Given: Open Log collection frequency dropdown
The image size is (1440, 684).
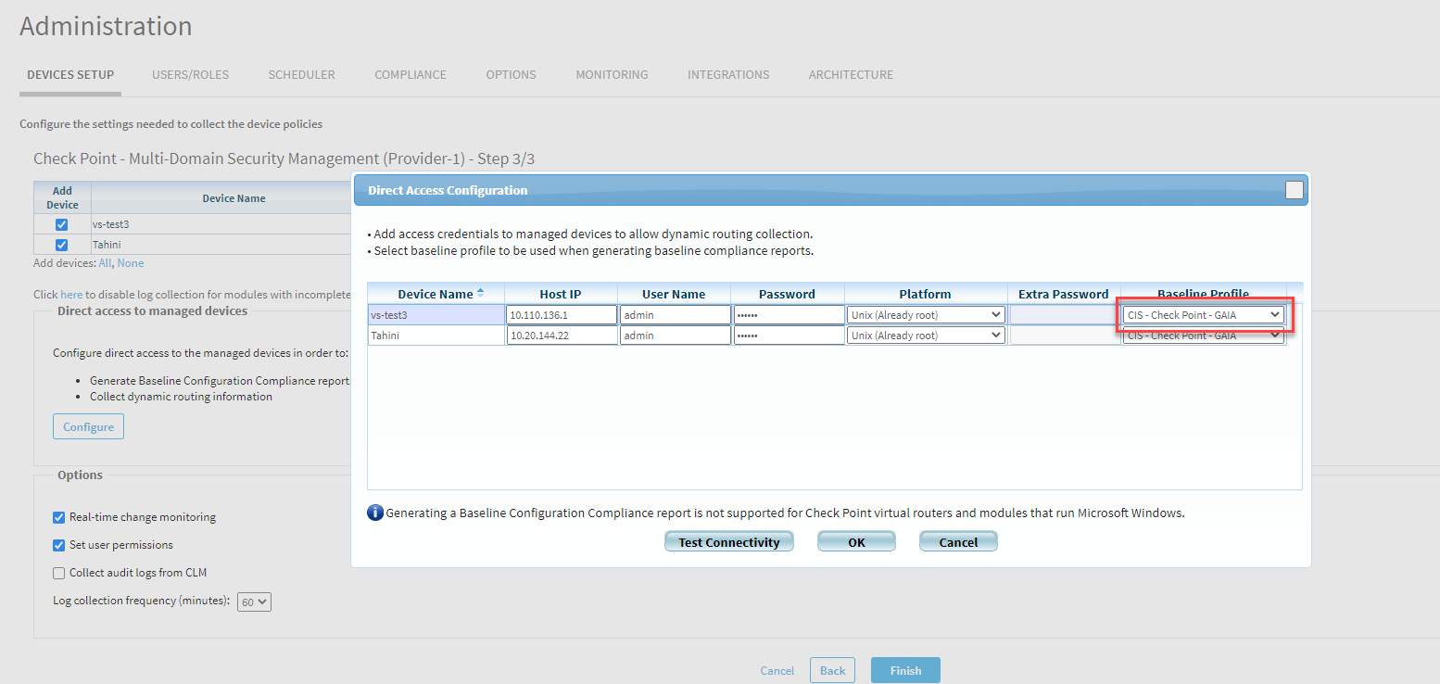Looking at the screenshot, I should click(254, 602).
